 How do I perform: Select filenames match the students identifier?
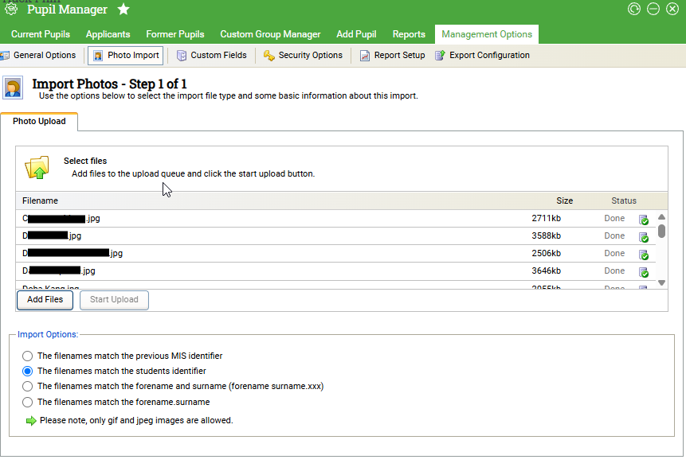click(x=28, y=371)
